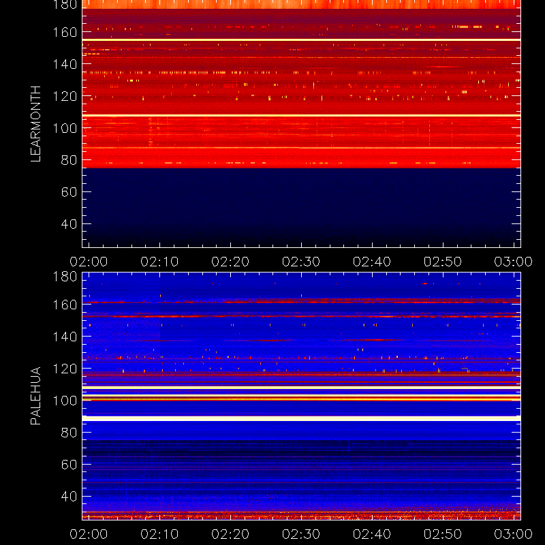Image resolution: width=545 pixels, height=545 pixels.
Task: Select the 180 label on the Palehua axis
Action: point(65,277)
